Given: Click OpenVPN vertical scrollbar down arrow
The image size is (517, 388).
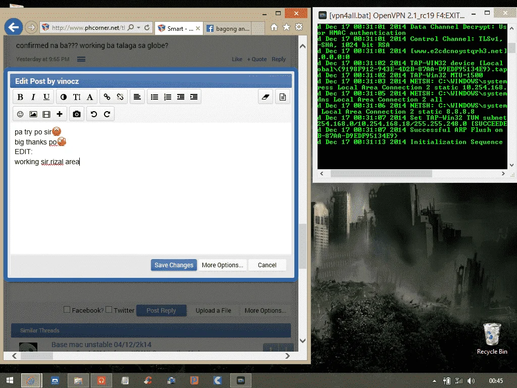Looking at the screenshot, I should (x=511, y=165).
